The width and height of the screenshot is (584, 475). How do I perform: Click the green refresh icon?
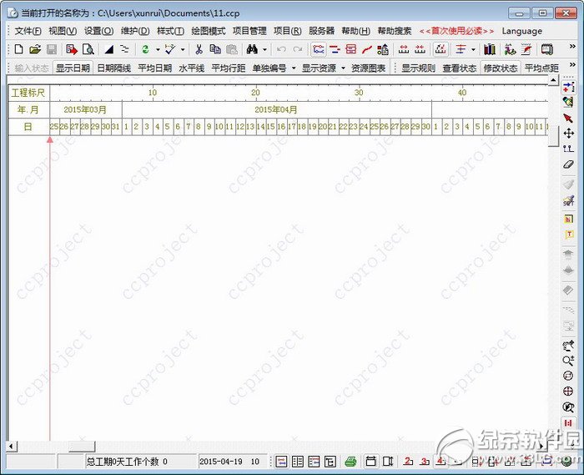pos(145,49)
